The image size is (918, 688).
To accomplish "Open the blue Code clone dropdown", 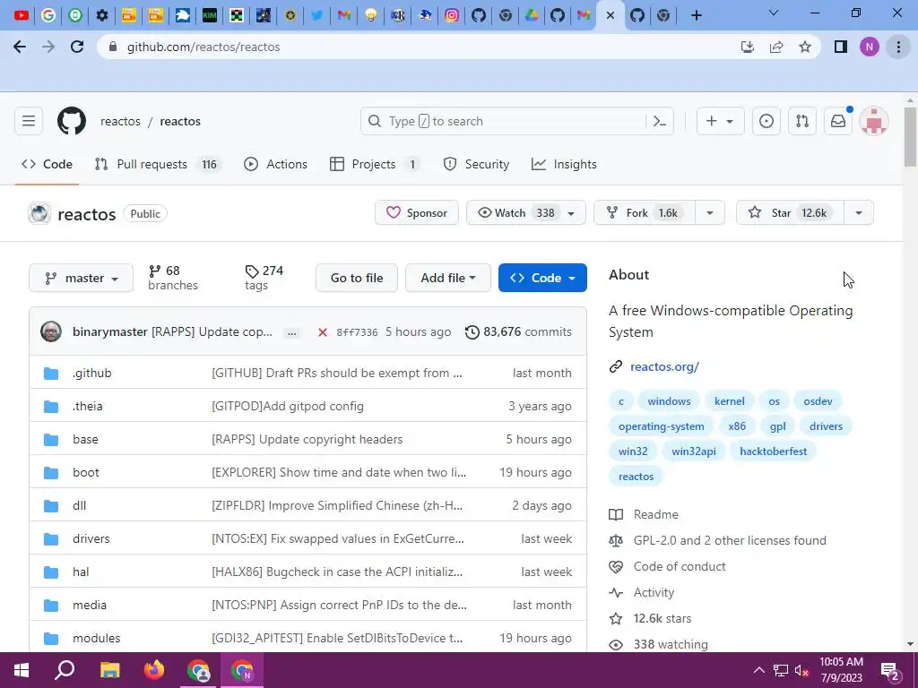I will tap(542, 278).
